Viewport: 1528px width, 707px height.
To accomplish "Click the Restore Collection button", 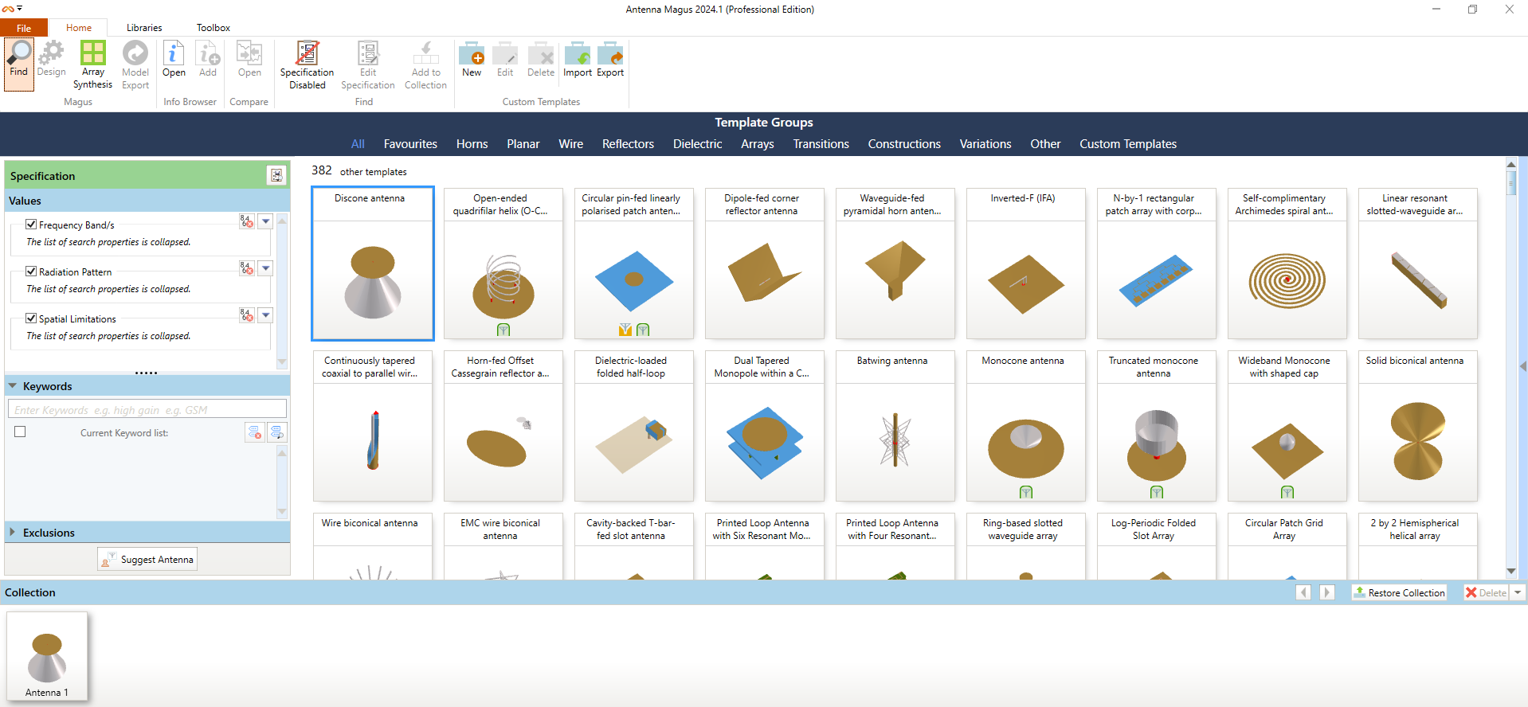I will [x=1399, y=592].
